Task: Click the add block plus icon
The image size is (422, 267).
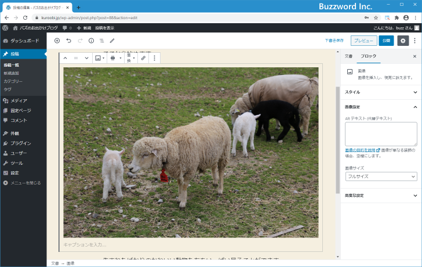Action: click(57, 41)
